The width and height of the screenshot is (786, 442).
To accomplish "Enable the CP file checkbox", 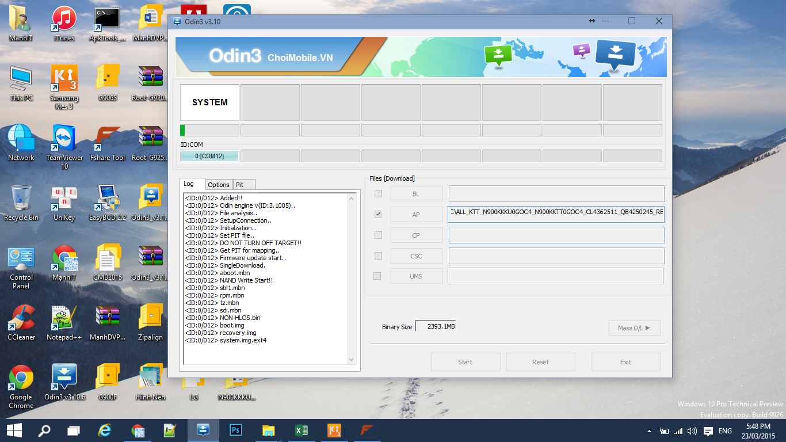I will 378,235.
